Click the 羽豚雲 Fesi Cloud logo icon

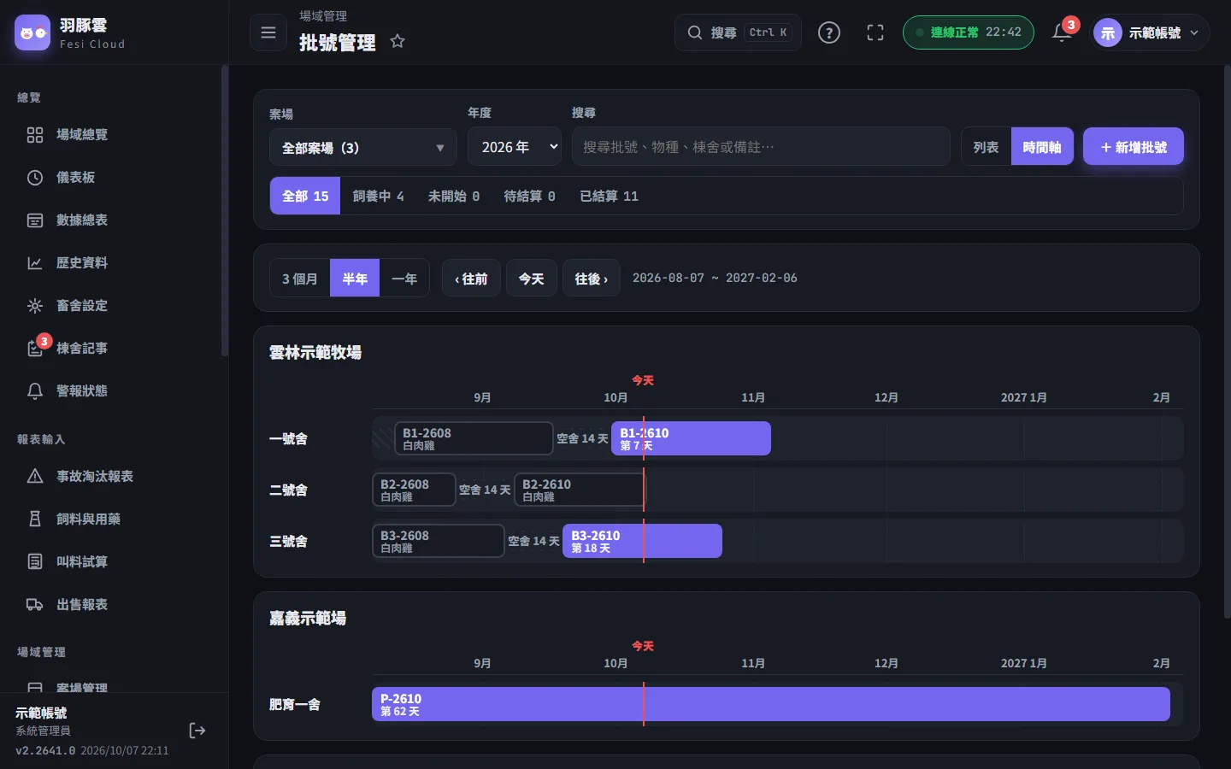click(x=32, y=32)
